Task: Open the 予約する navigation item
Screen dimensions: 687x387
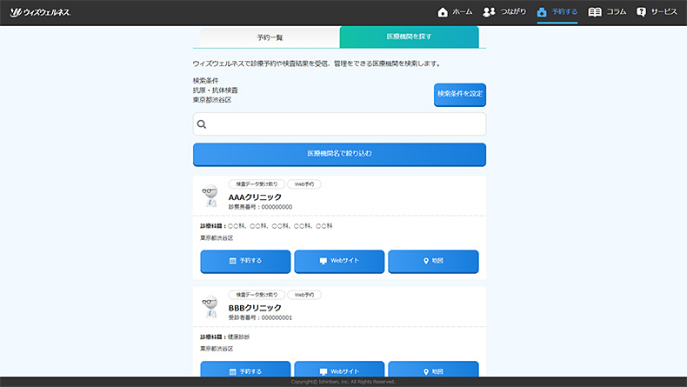Action: pyautogui.click(x=557, y=12)
